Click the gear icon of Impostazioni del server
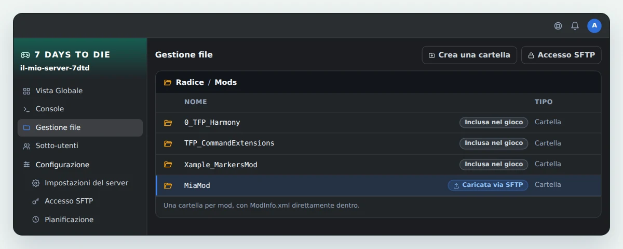The width and height of the screenshot is (623, 249). tap(35, 183)
